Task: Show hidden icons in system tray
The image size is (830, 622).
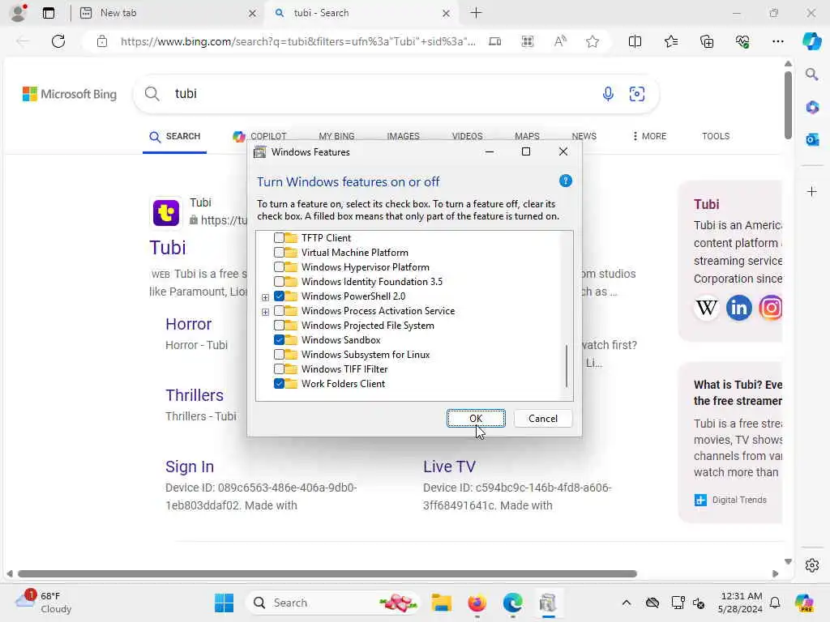Action: tap(627, 603)
